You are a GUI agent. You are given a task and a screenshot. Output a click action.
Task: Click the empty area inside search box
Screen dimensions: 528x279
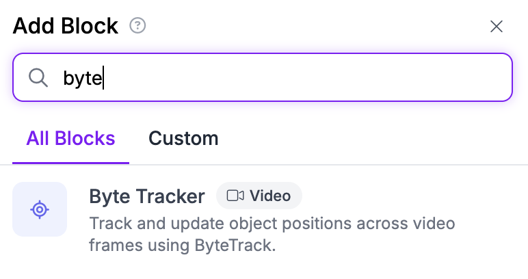303,77
